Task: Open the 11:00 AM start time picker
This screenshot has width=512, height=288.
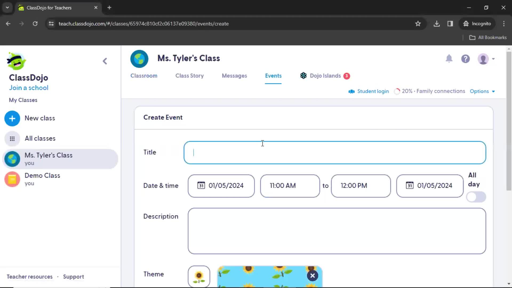Action: (290, 186)
